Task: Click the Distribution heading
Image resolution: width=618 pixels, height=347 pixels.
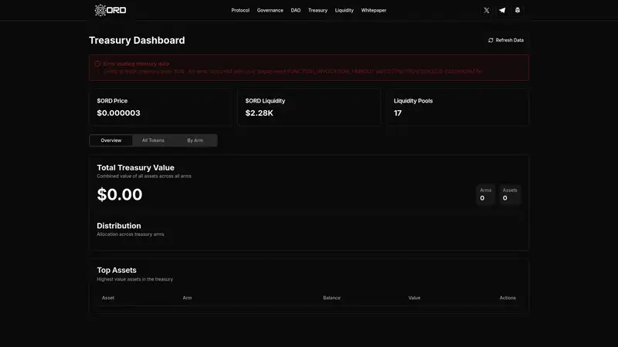Action: pyautogui.click(x=119, y=226)
